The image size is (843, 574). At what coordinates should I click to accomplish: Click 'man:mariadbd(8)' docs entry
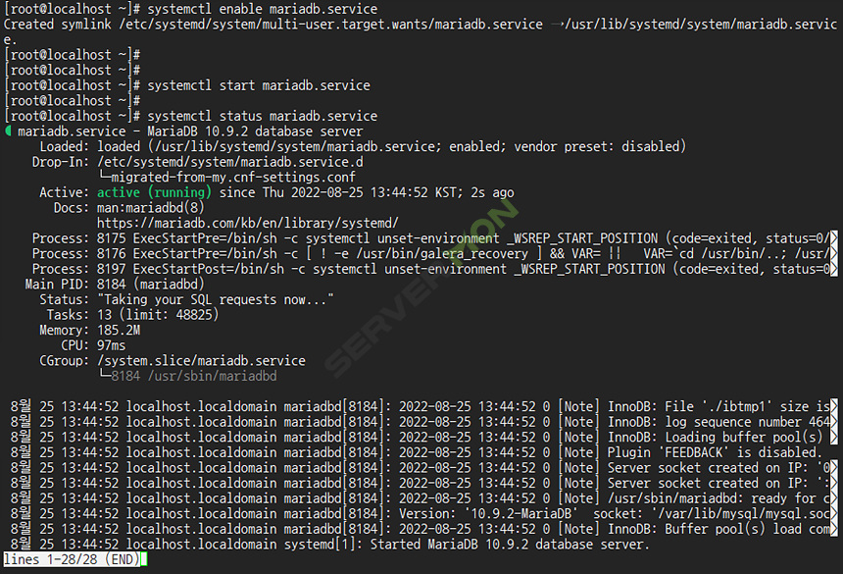[x=151, y=208]
